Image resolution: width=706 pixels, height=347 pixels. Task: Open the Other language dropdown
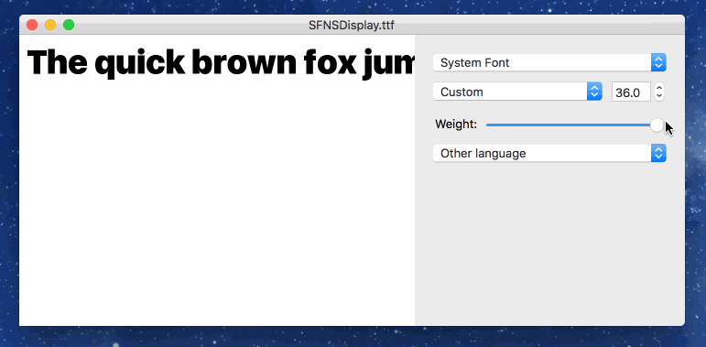549,154
